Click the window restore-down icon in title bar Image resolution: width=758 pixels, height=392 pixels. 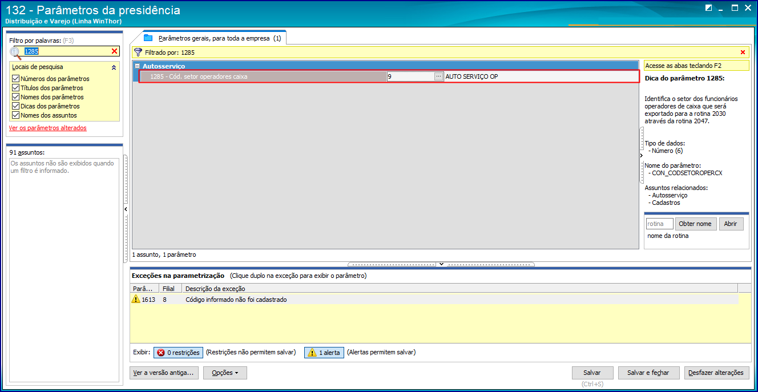(708, 7)
